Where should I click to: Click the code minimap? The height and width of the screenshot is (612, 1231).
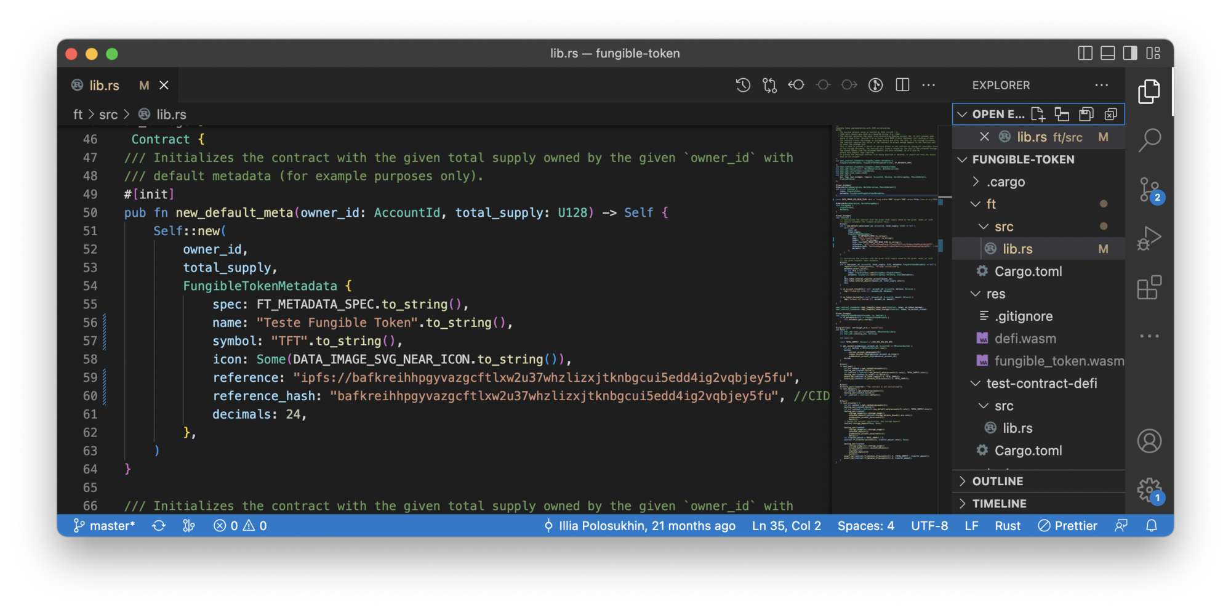point(886,296)
